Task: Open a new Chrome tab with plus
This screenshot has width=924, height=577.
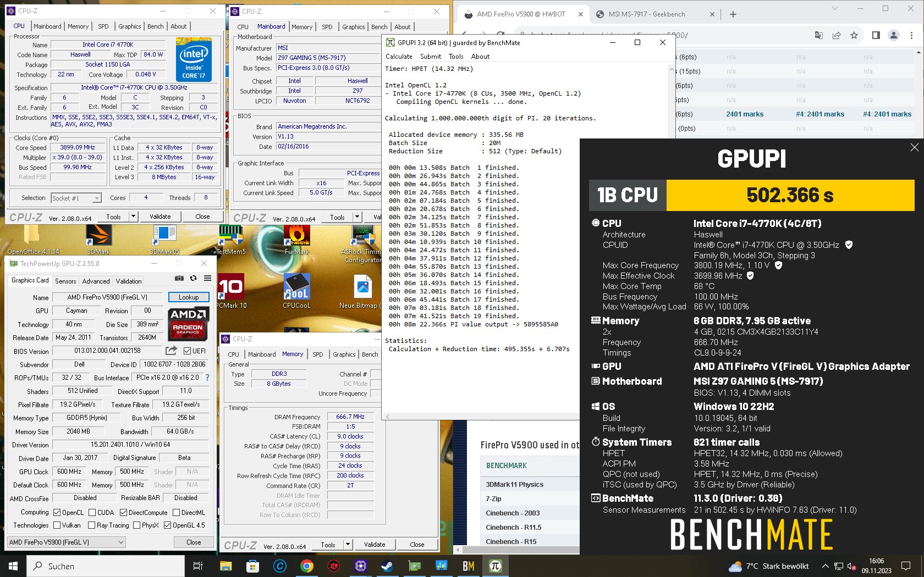Action: 733,14
